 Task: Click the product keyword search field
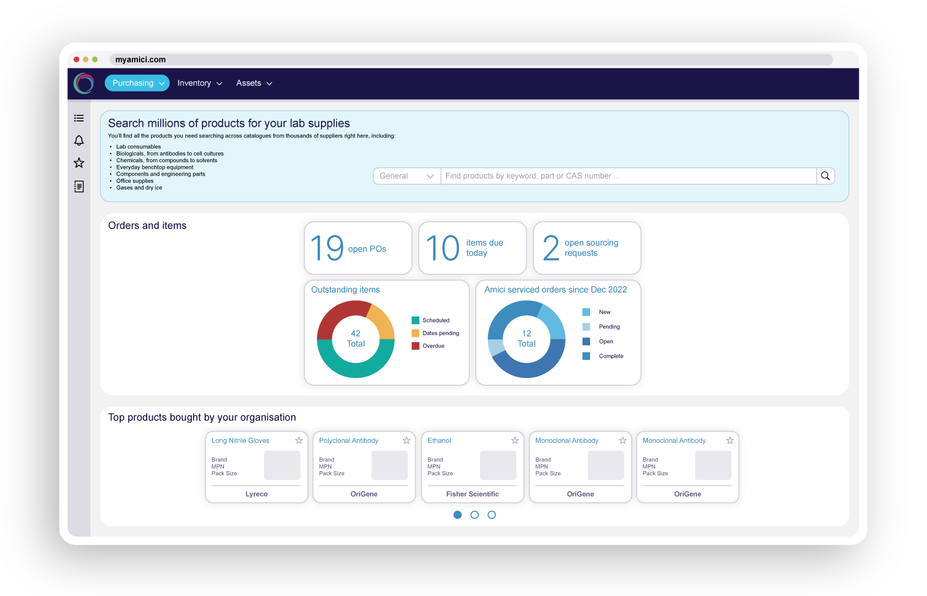[628, 176]
